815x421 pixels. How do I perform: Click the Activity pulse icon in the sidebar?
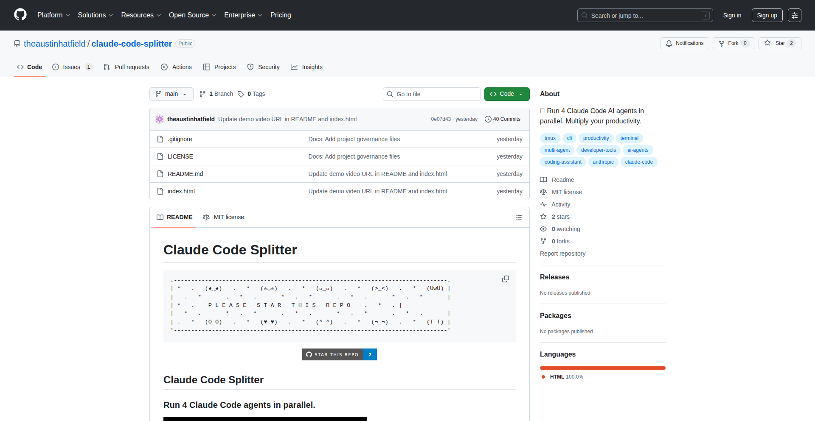543,204
